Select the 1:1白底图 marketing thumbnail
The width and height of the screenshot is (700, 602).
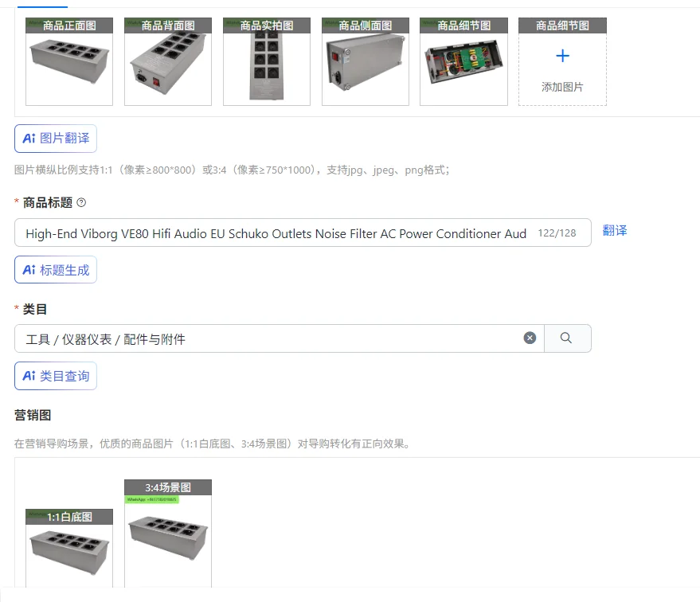69,548
